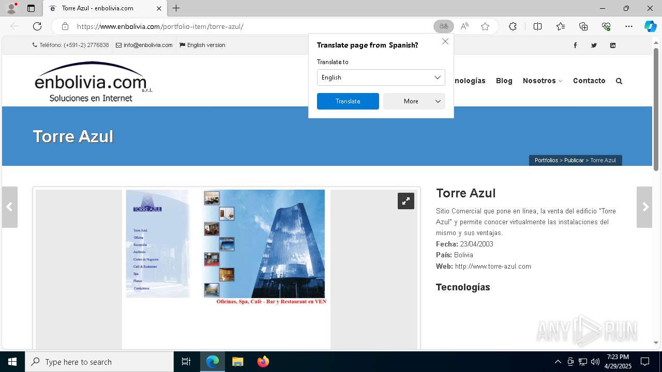Viewport: 662px width, 372px height.
Task: Close the Translate page popup
Action: [445, 41]
